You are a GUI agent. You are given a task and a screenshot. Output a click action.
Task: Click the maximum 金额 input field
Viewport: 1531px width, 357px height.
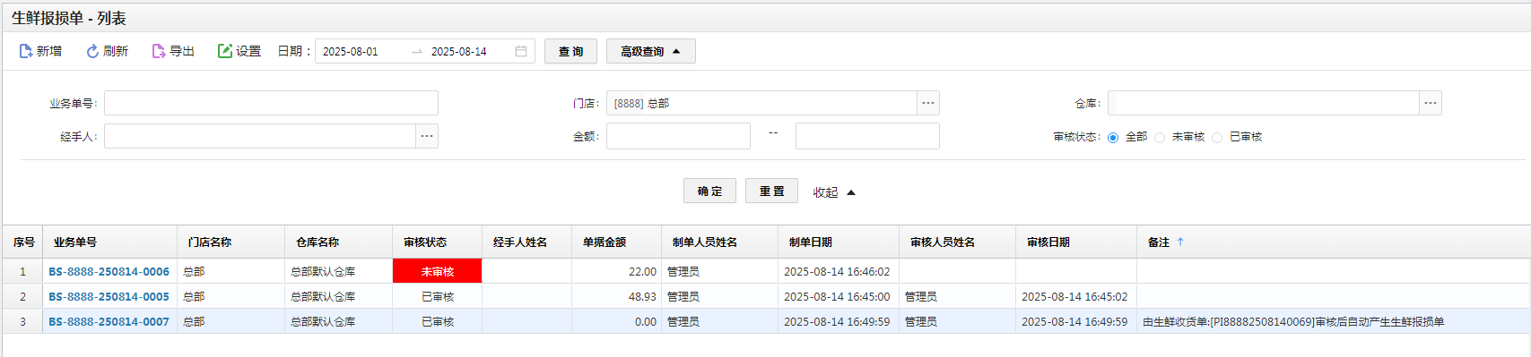tap(867, 136)
